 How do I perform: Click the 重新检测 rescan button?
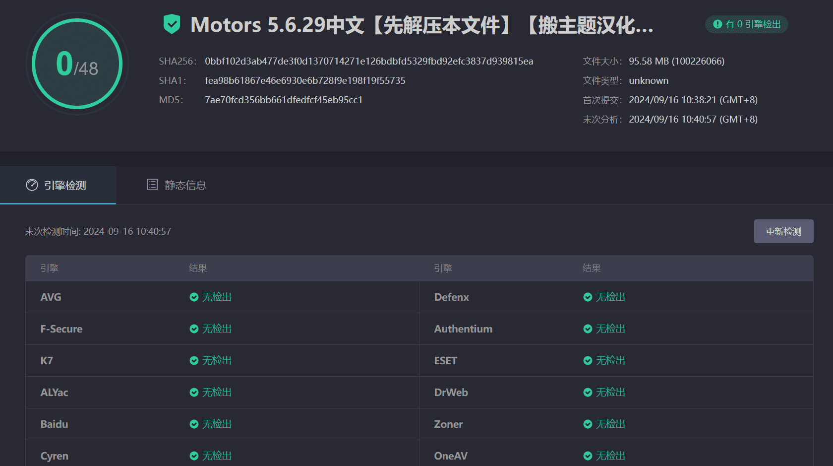[783, 231]
